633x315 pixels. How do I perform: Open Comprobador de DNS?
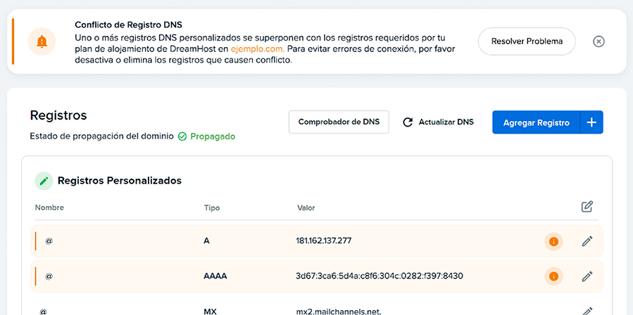339,122
